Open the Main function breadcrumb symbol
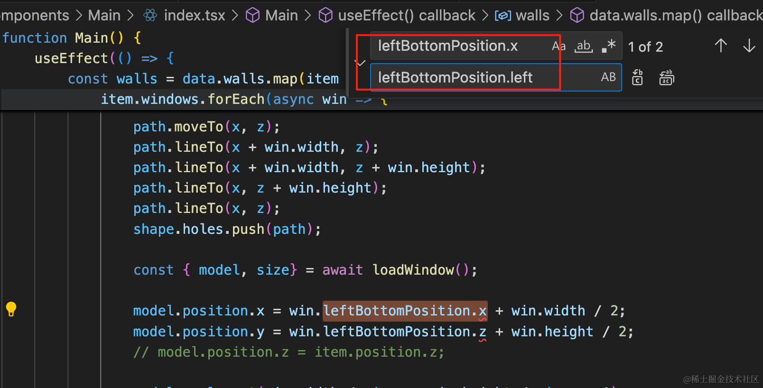Screen dimensions: 763x388 (281, 16)
